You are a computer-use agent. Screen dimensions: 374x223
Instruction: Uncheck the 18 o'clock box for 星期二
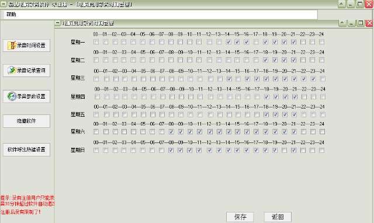coord(265,60)
